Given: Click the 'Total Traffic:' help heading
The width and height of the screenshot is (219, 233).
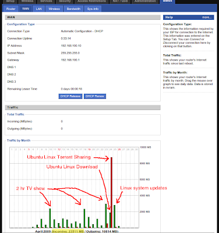Looking at the screenshot, I should 172,55.
